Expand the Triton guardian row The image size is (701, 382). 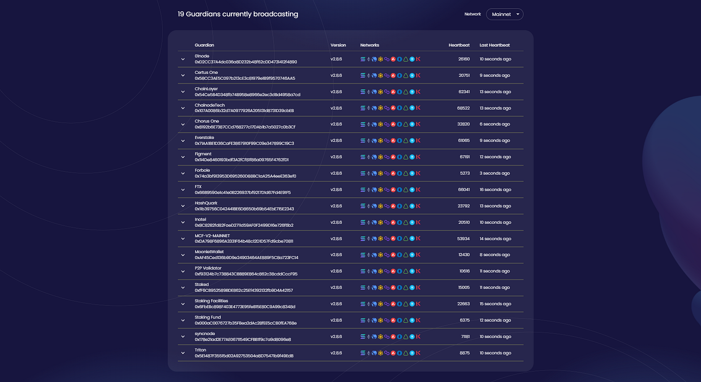click(183, 353)
